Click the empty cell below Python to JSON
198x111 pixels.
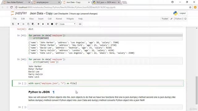coord(105,107)
